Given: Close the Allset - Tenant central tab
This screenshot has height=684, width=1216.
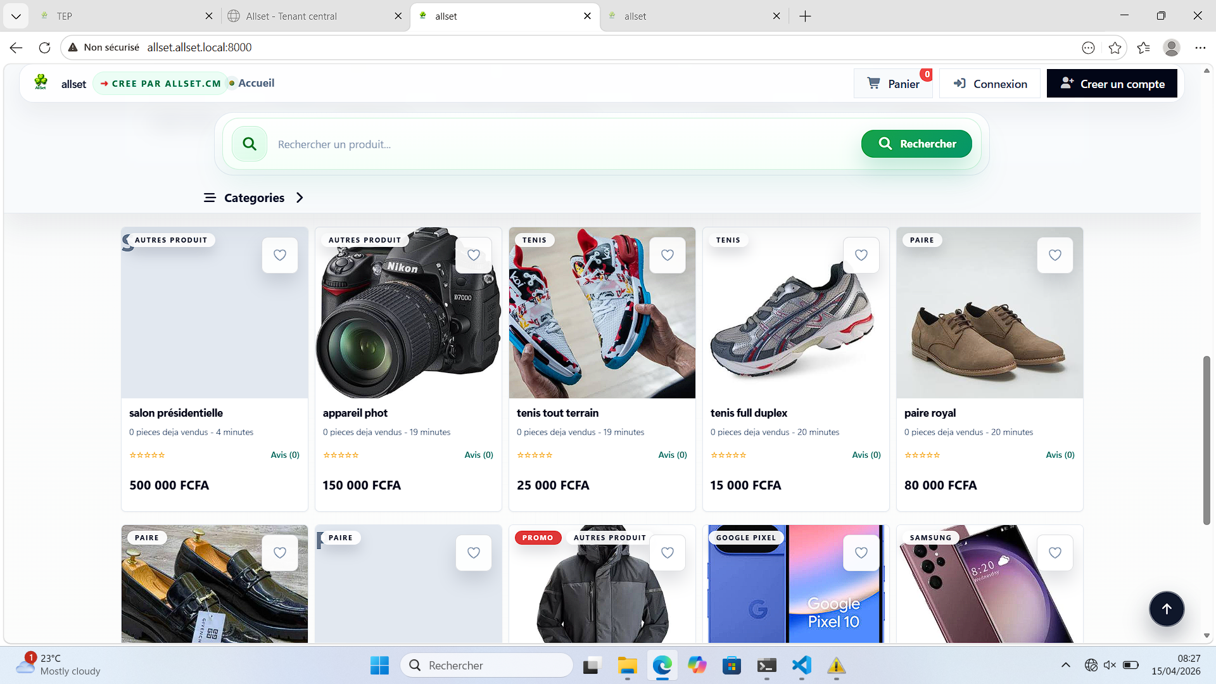Looking at the screenshot, I should pyautogui.click(x=398, y=16).
